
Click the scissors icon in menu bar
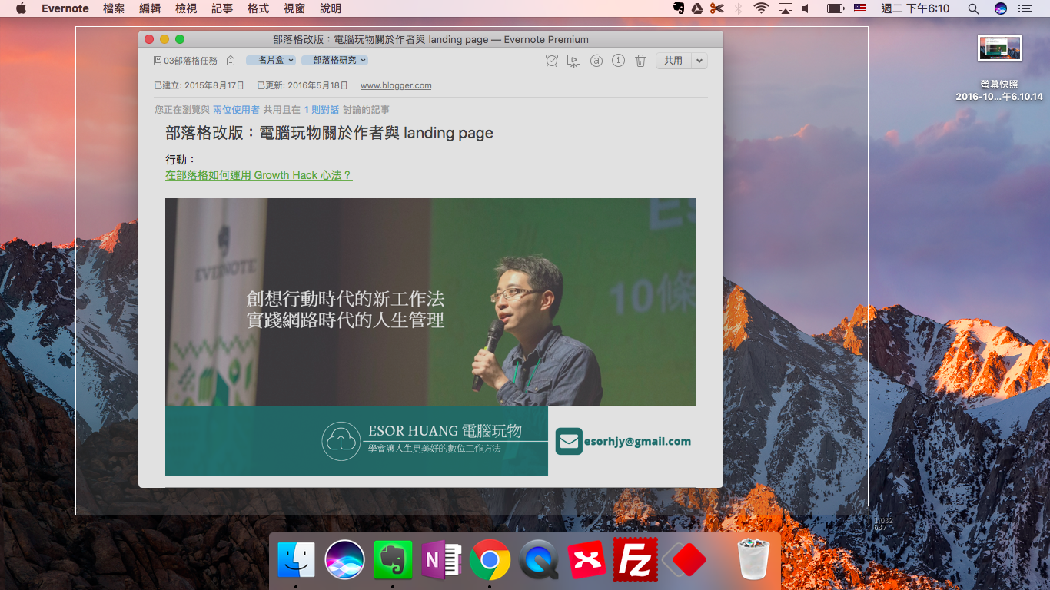click(717, 8)
